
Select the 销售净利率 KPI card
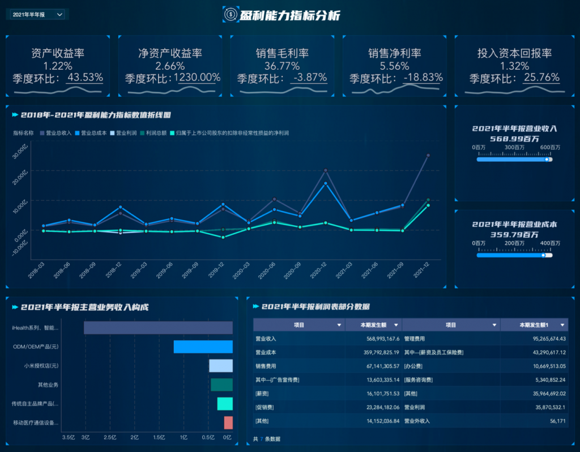395,66
